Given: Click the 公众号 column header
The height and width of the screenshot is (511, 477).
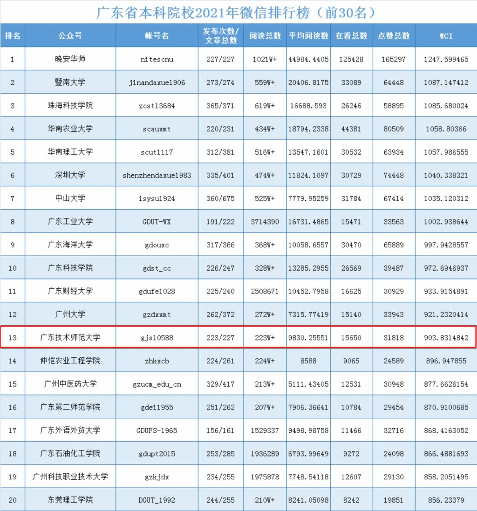Looking at the screenshot, I should click(x=70, y=36).
